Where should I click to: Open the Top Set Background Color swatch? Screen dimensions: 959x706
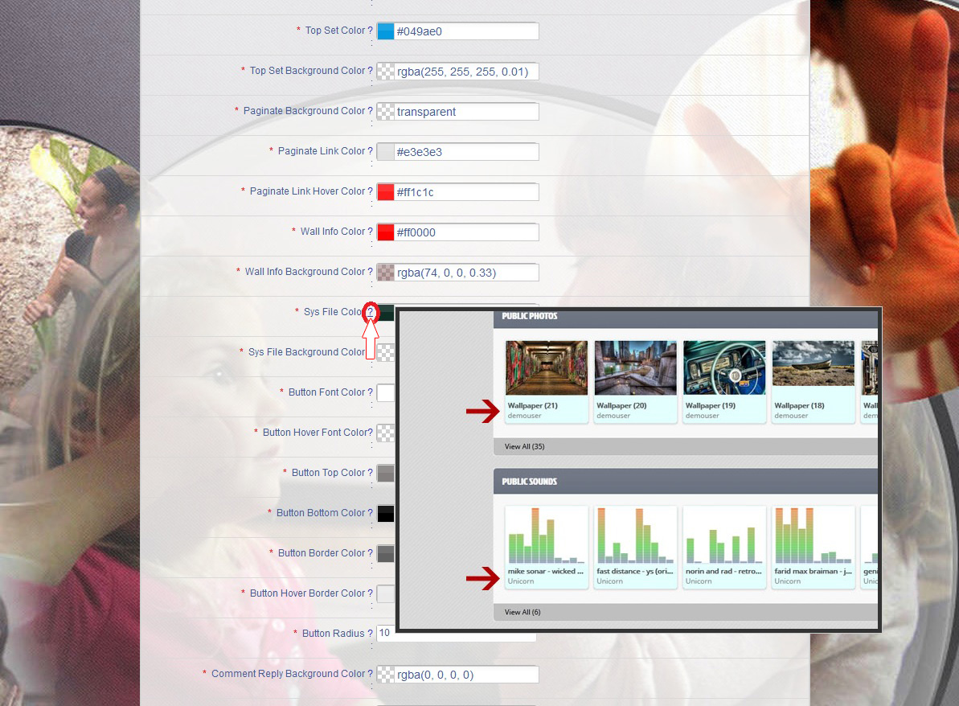tap(386, 72)
